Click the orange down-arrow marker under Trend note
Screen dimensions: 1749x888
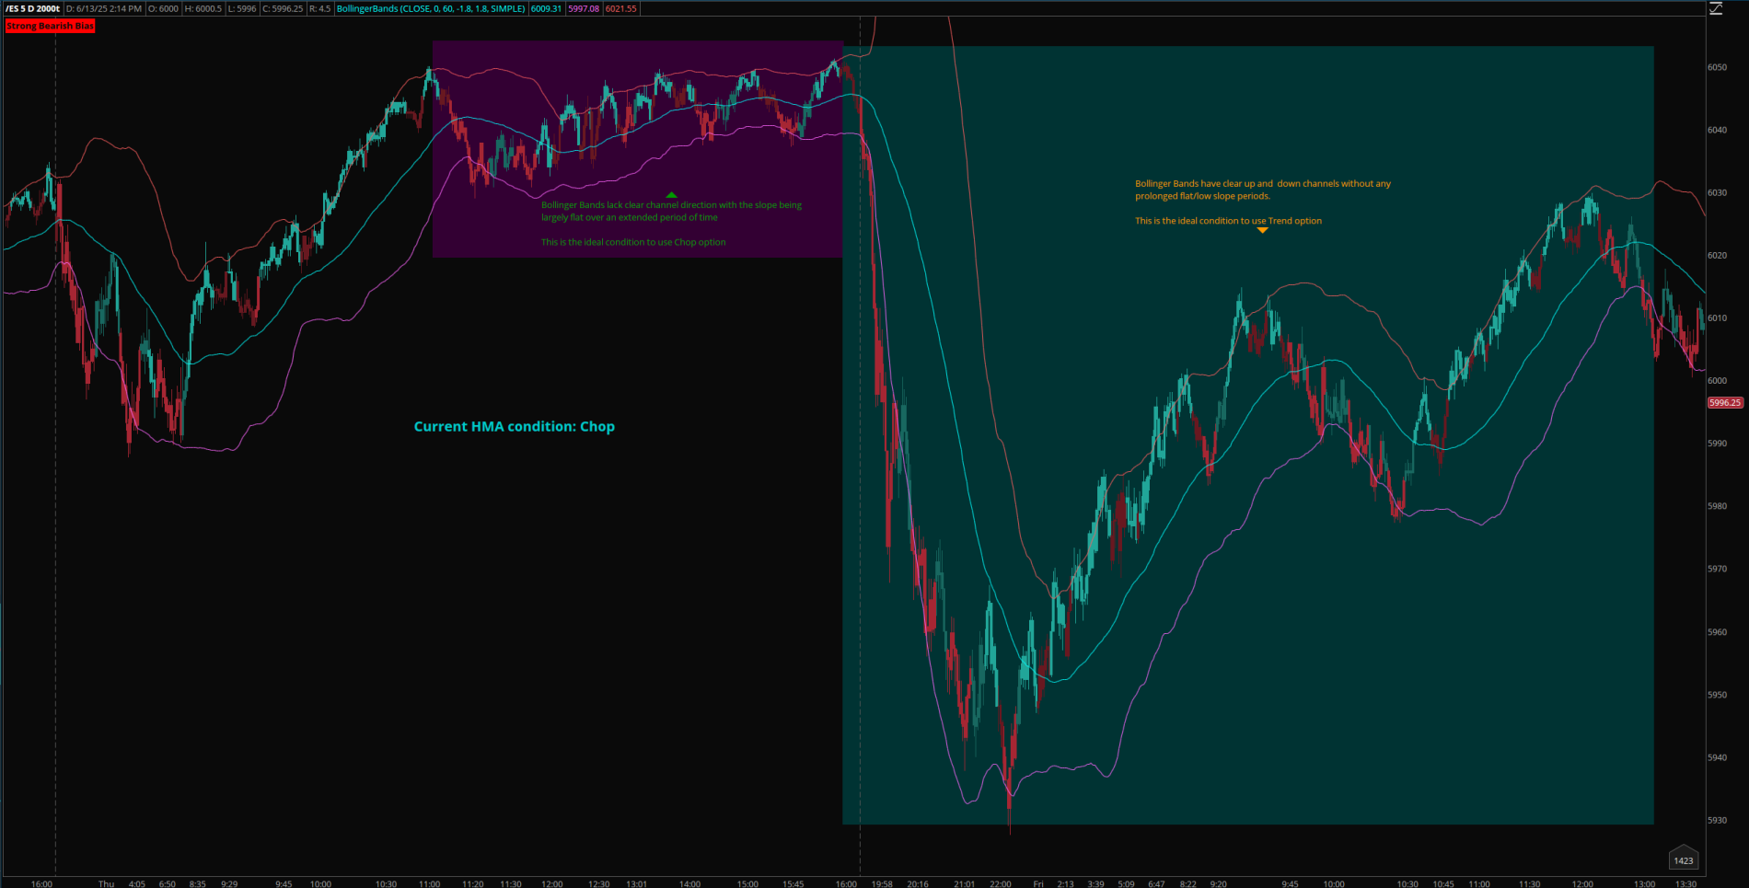pos(1263,230)
